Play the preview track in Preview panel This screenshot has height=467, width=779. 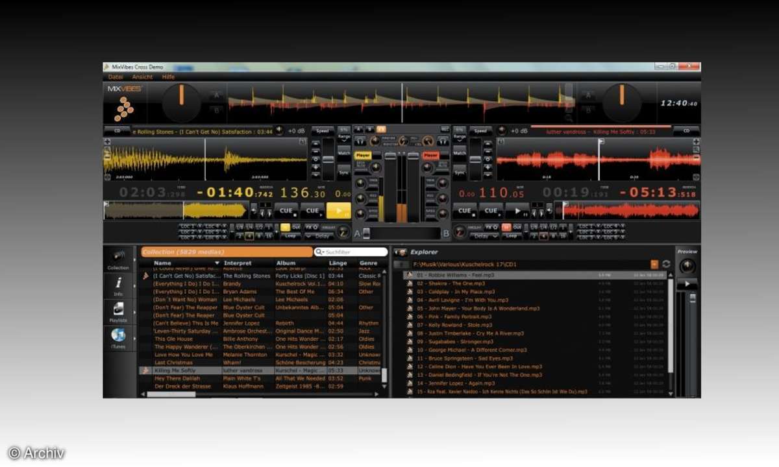click(x=687, y=284)
